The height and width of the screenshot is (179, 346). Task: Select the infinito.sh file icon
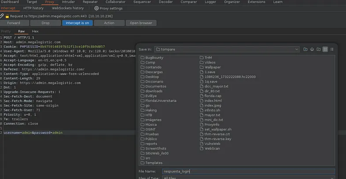click(202, 110)
